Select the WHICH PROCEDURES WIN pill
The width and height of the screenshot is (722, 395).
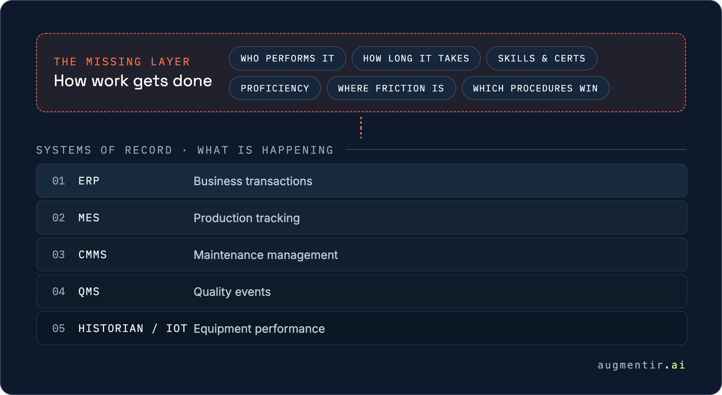535,88
